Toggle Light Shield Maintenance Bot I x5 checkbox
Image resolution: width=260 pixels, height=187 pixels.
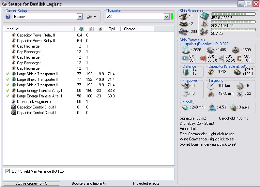(x=8, y=171)
